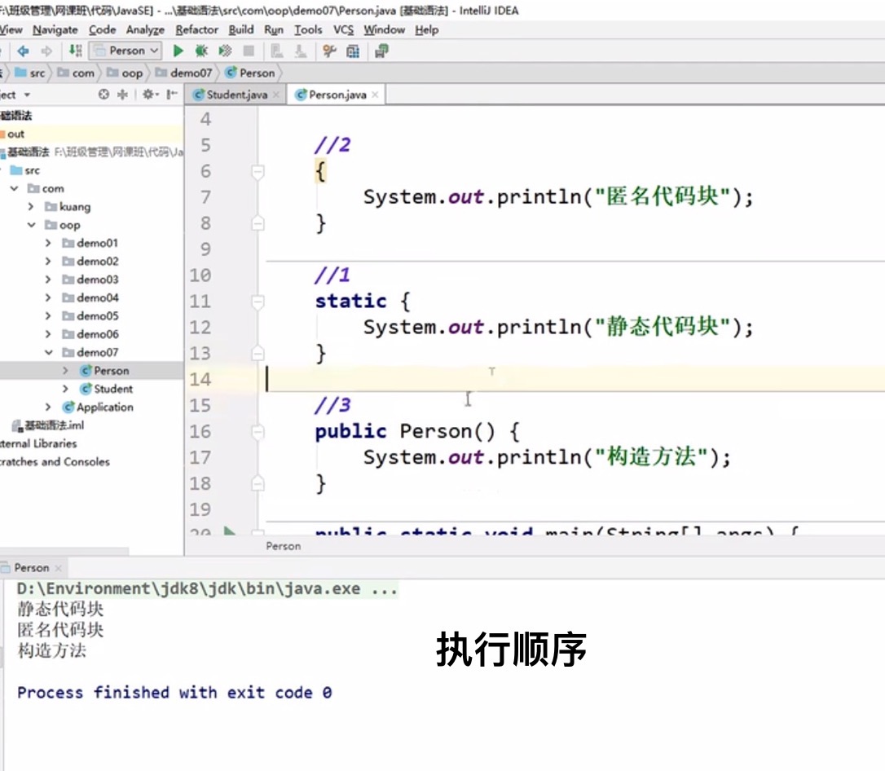The height and width of the screenshot is (771, 885).
Task: Click oop in the breadcrumb bar
Action: click(125, 73)
